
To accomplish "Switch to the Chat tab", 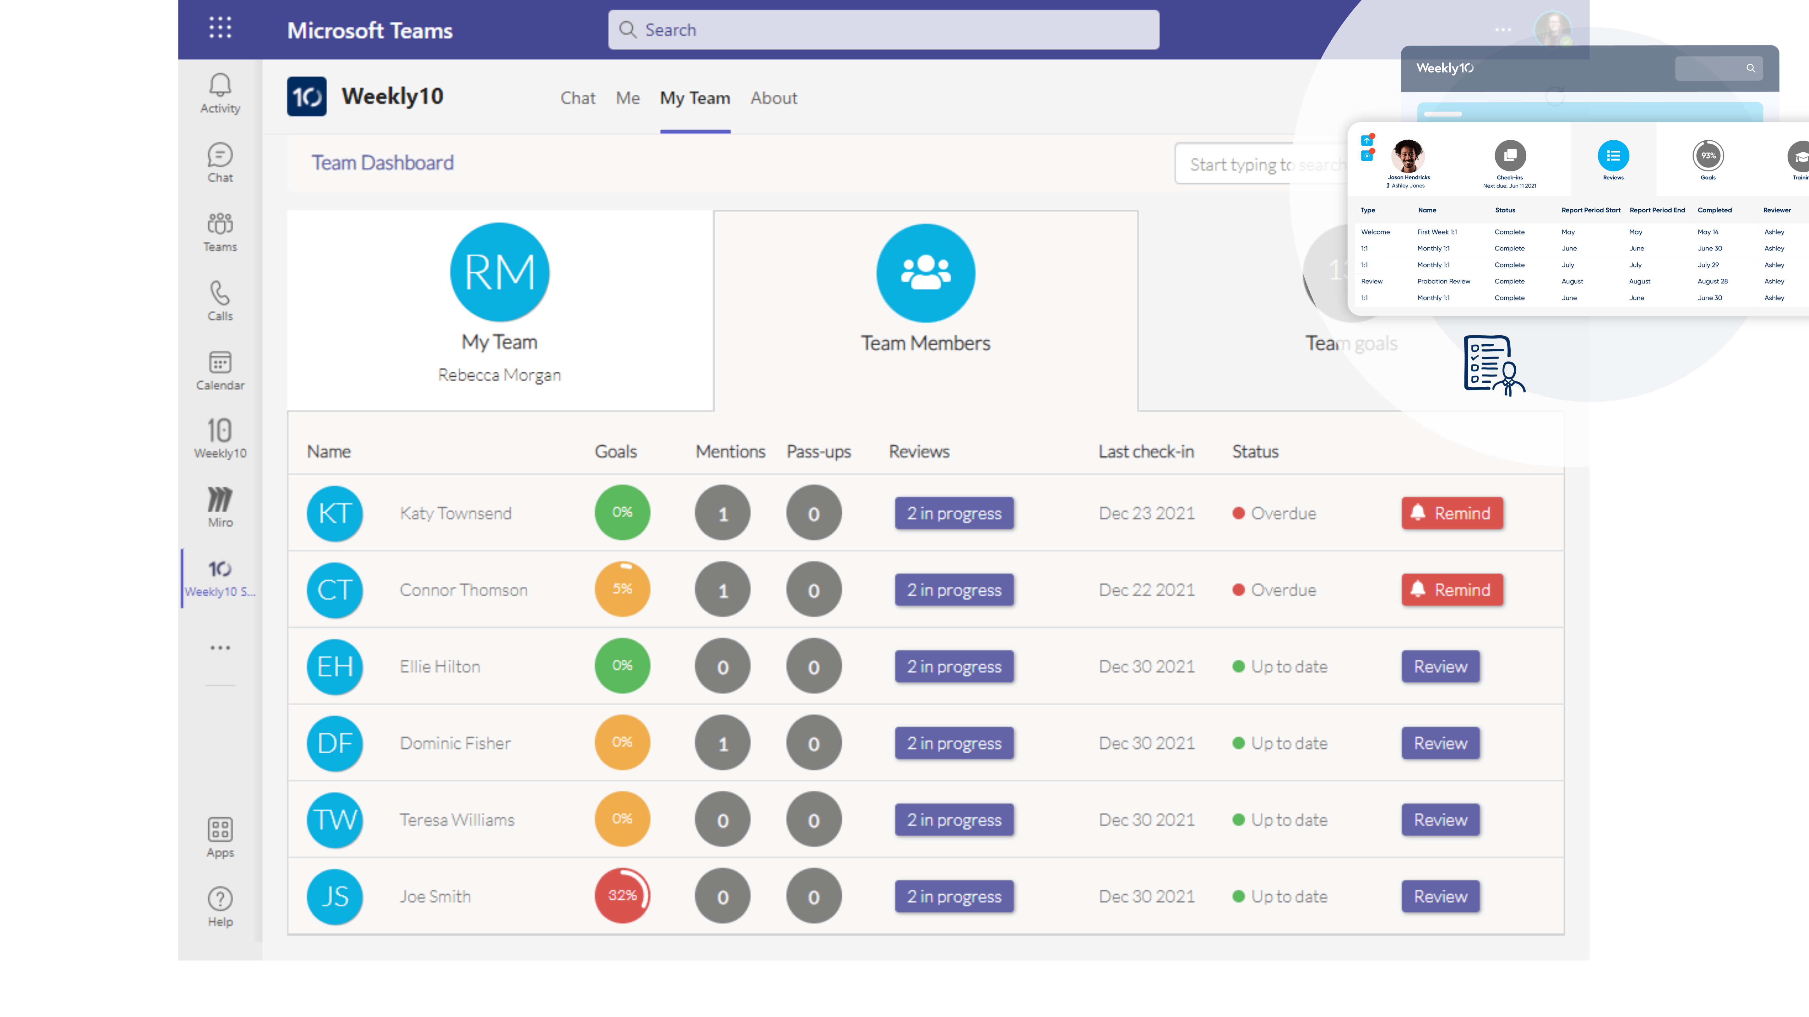I will point(577,98).
